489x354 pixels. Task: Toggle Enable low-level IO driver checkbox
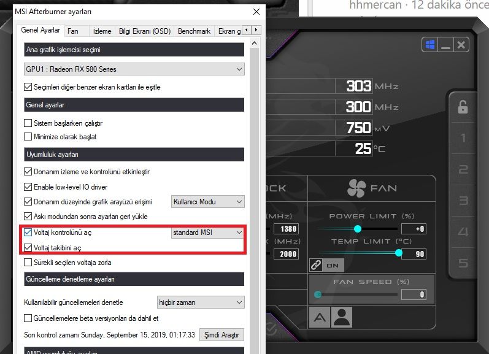[28, 187]
